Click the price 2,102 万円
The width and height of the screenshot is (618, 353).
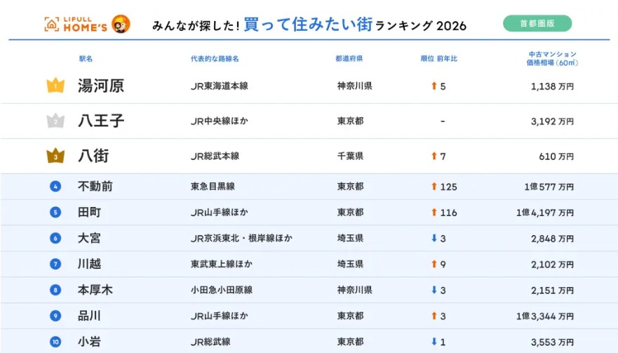tap(552, 265)
